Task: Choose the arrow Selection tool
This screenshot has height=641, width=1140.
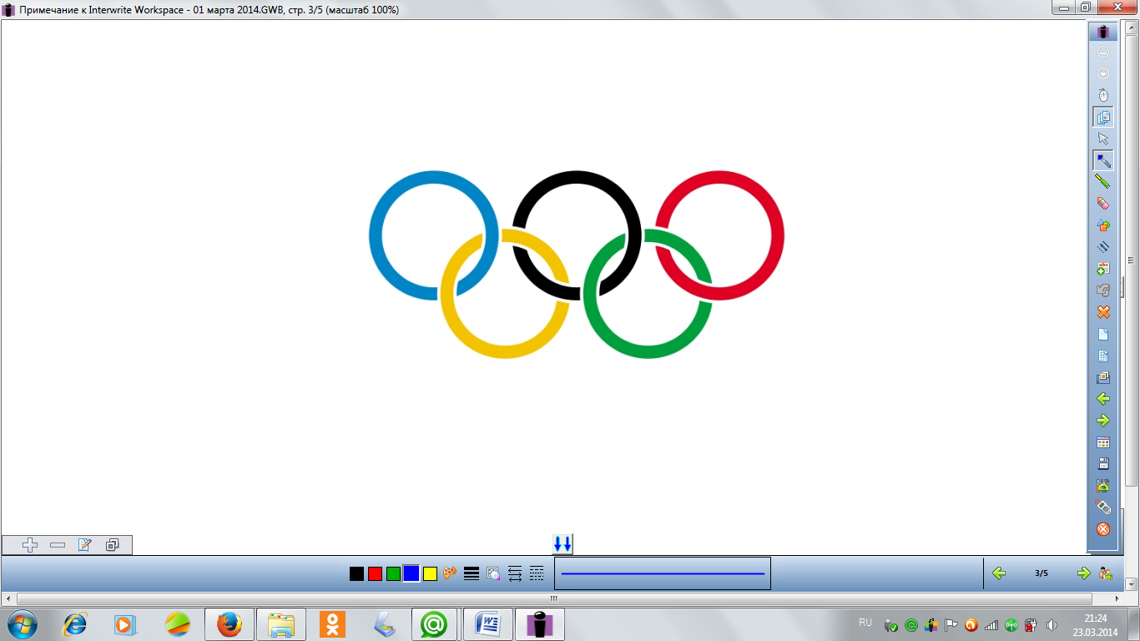Action: click(x=1103, y=139)
